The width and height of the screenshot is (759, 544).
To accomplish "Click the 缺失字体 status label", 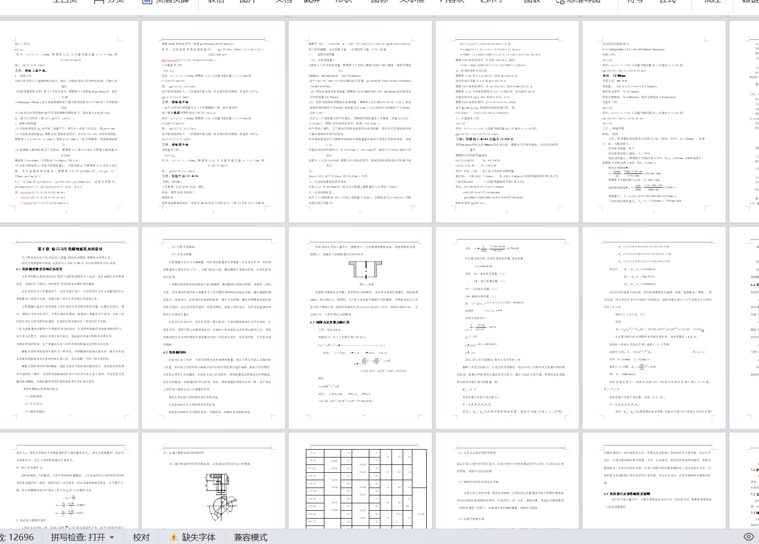I will pos(198,537).
